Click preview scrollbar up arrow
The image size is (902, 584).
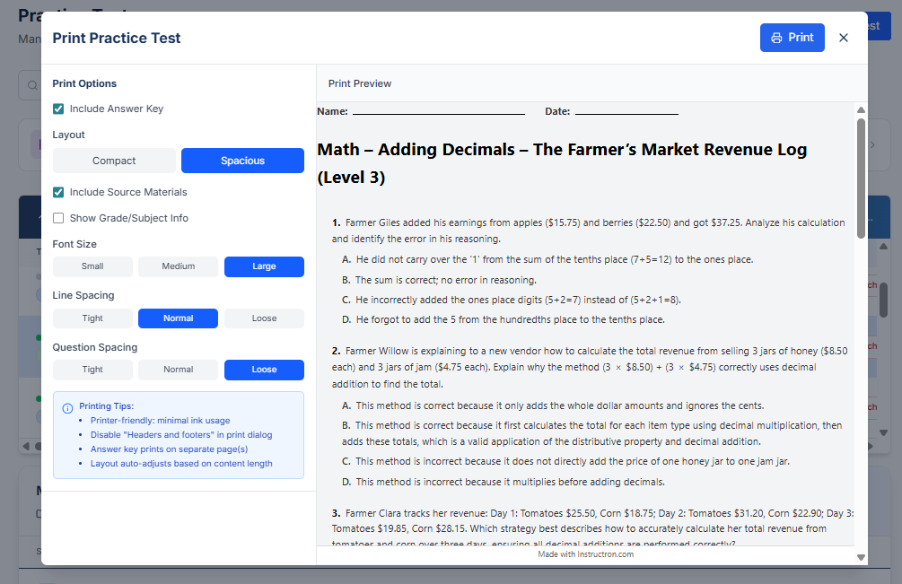[861, 110]
